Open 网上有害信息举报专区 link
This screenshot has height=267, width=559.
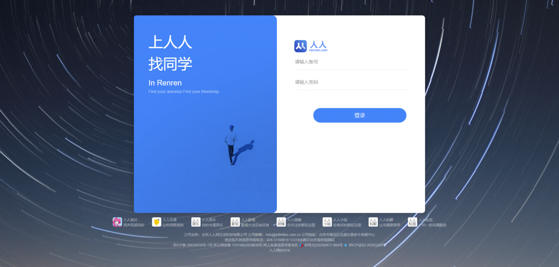pyautogui.click(x=281, y=245)
